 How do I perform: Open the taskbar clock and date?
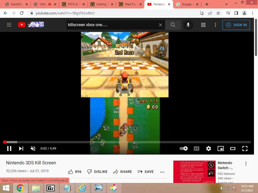click(x=247, y=188)
